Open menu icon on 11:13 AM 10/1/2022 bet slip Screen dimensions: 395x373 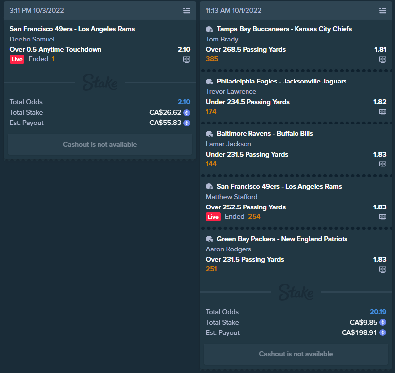383,11
